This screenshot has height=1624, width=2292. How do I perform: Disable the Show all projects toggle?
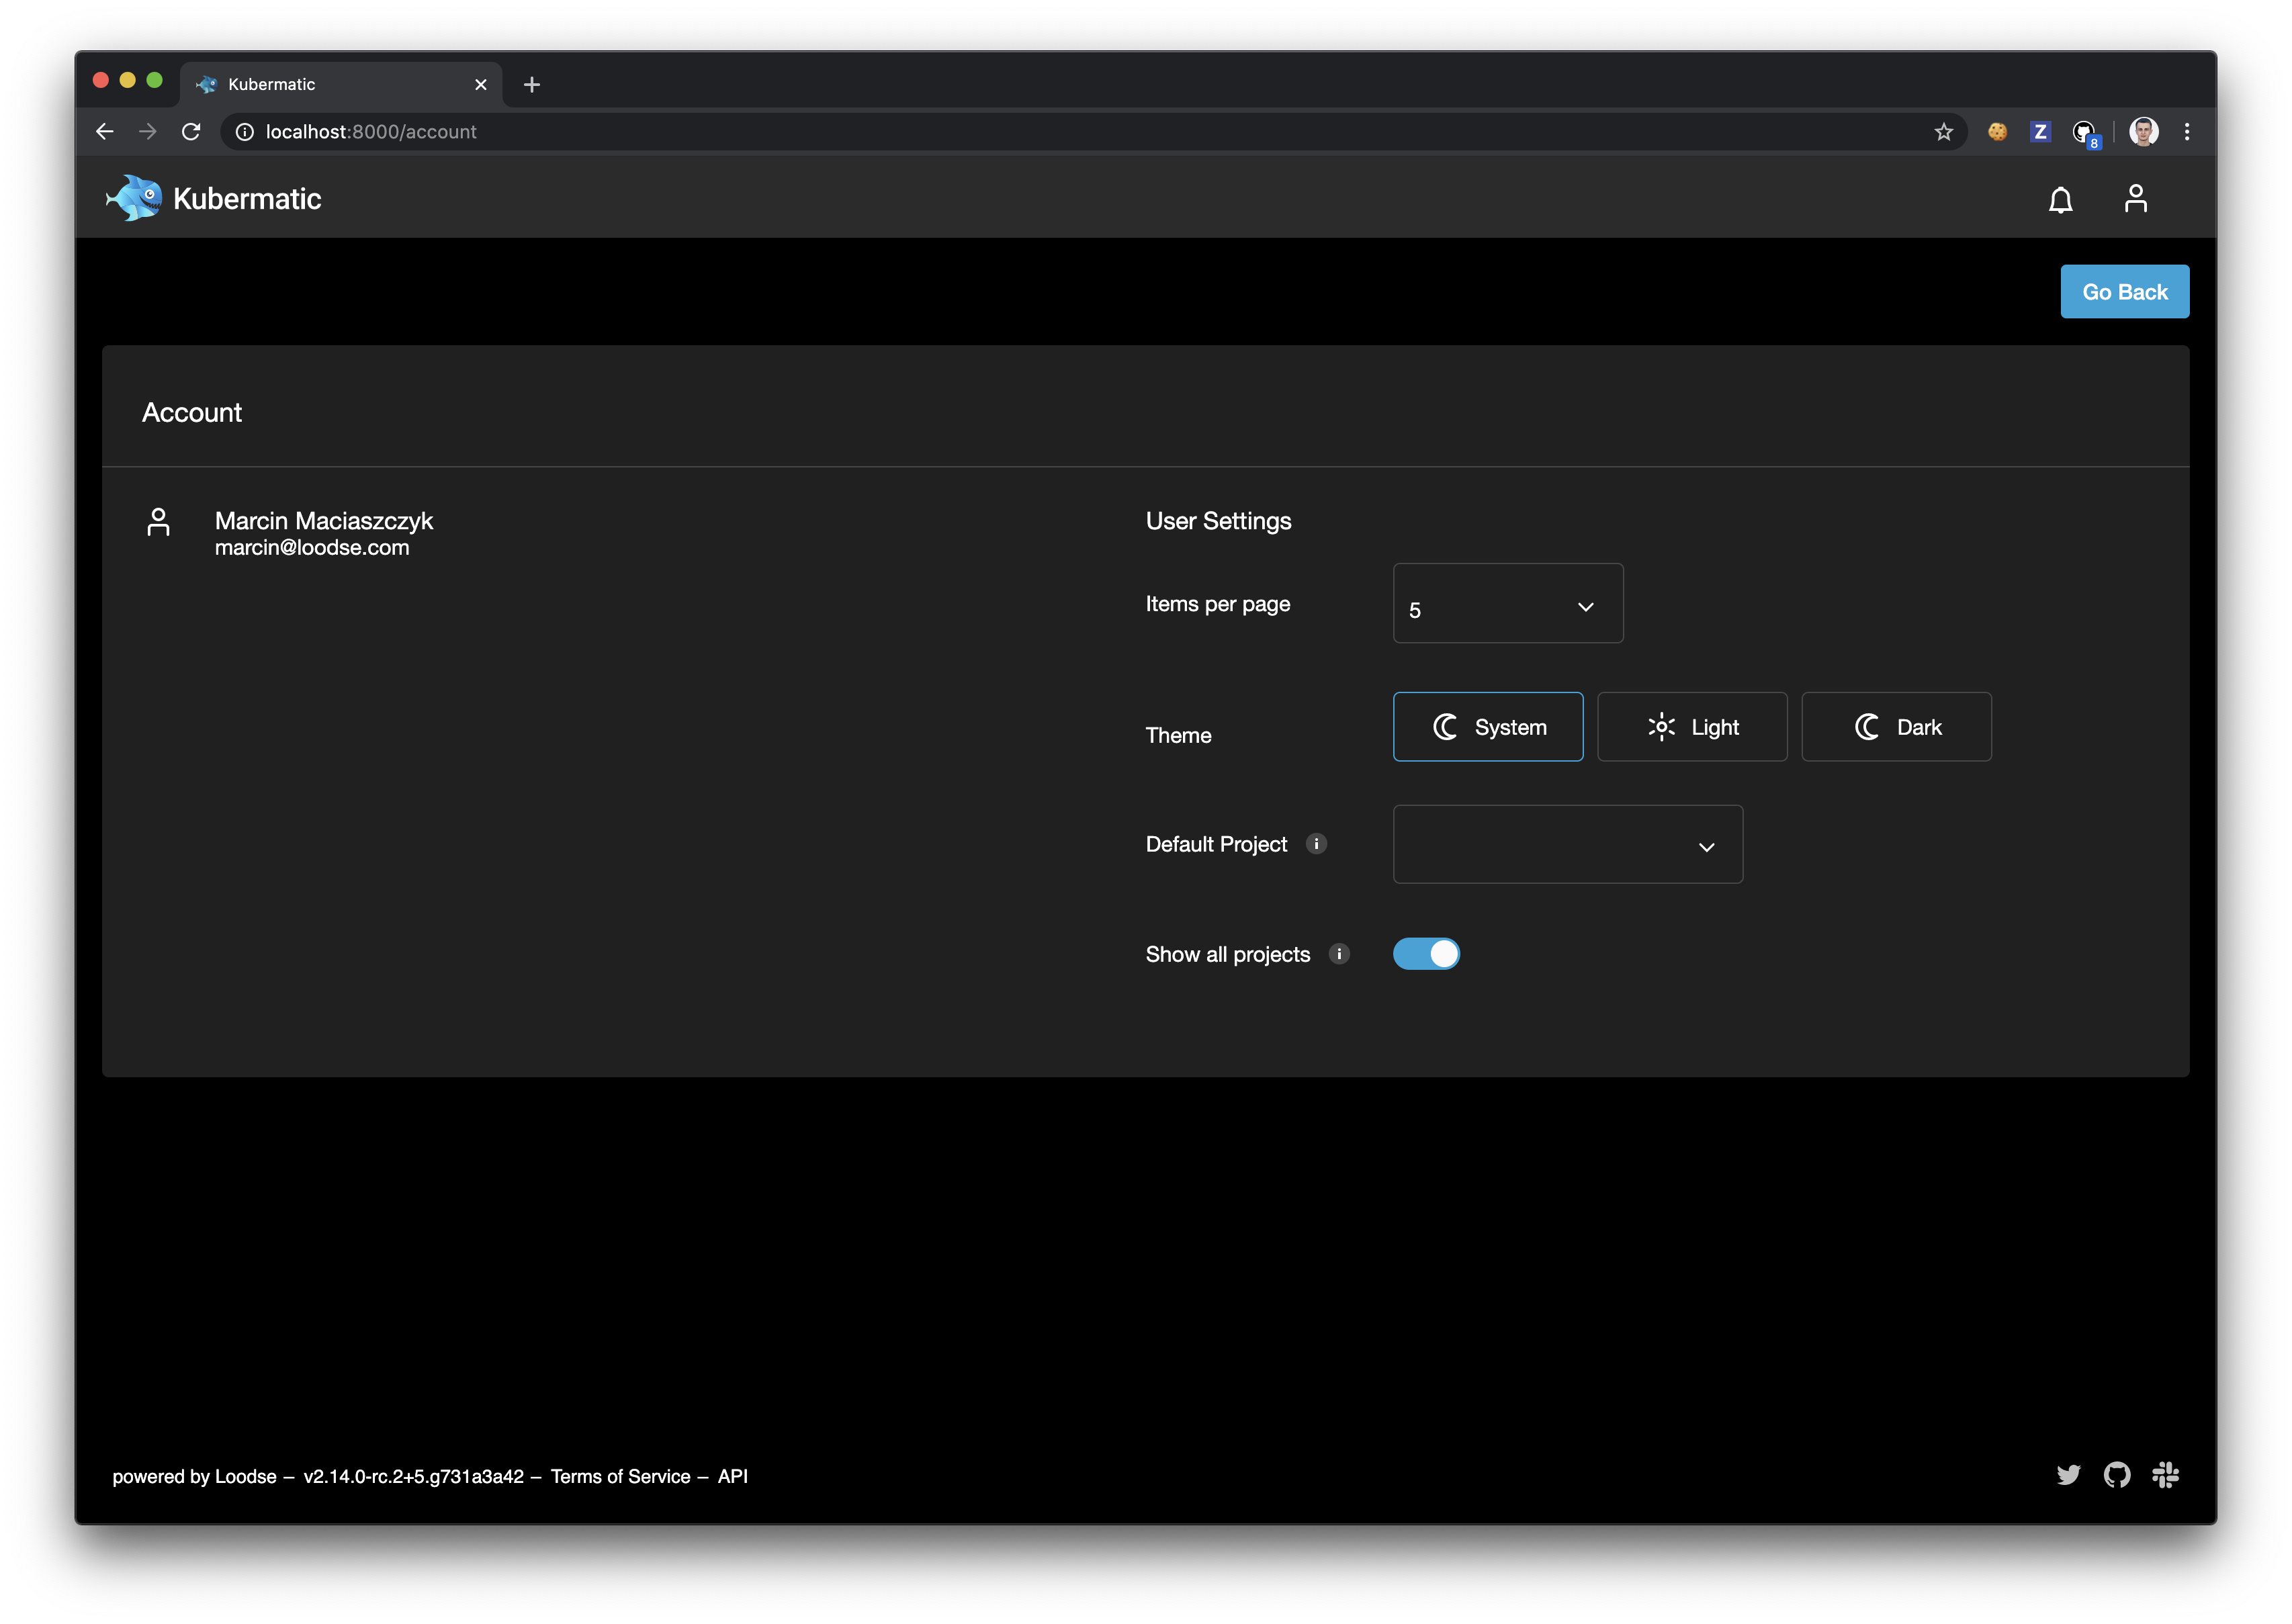point(1427,953)
